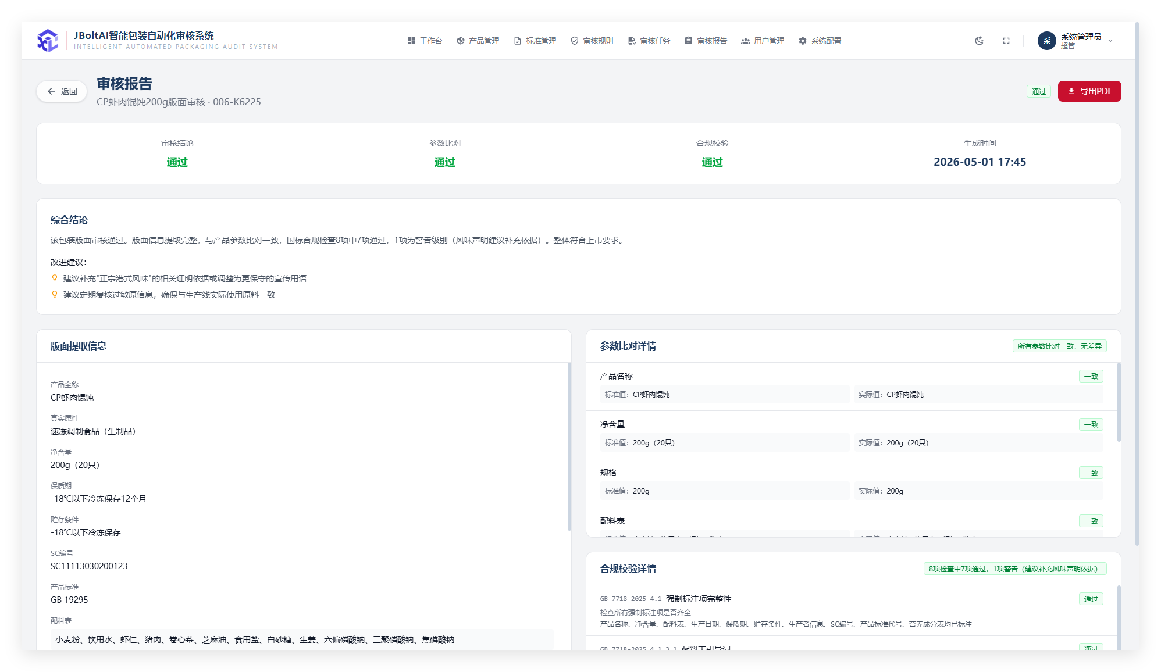Open the 工作台 menu
Viewport: 1161px width, 672px height.
click(x=425, y=41)
